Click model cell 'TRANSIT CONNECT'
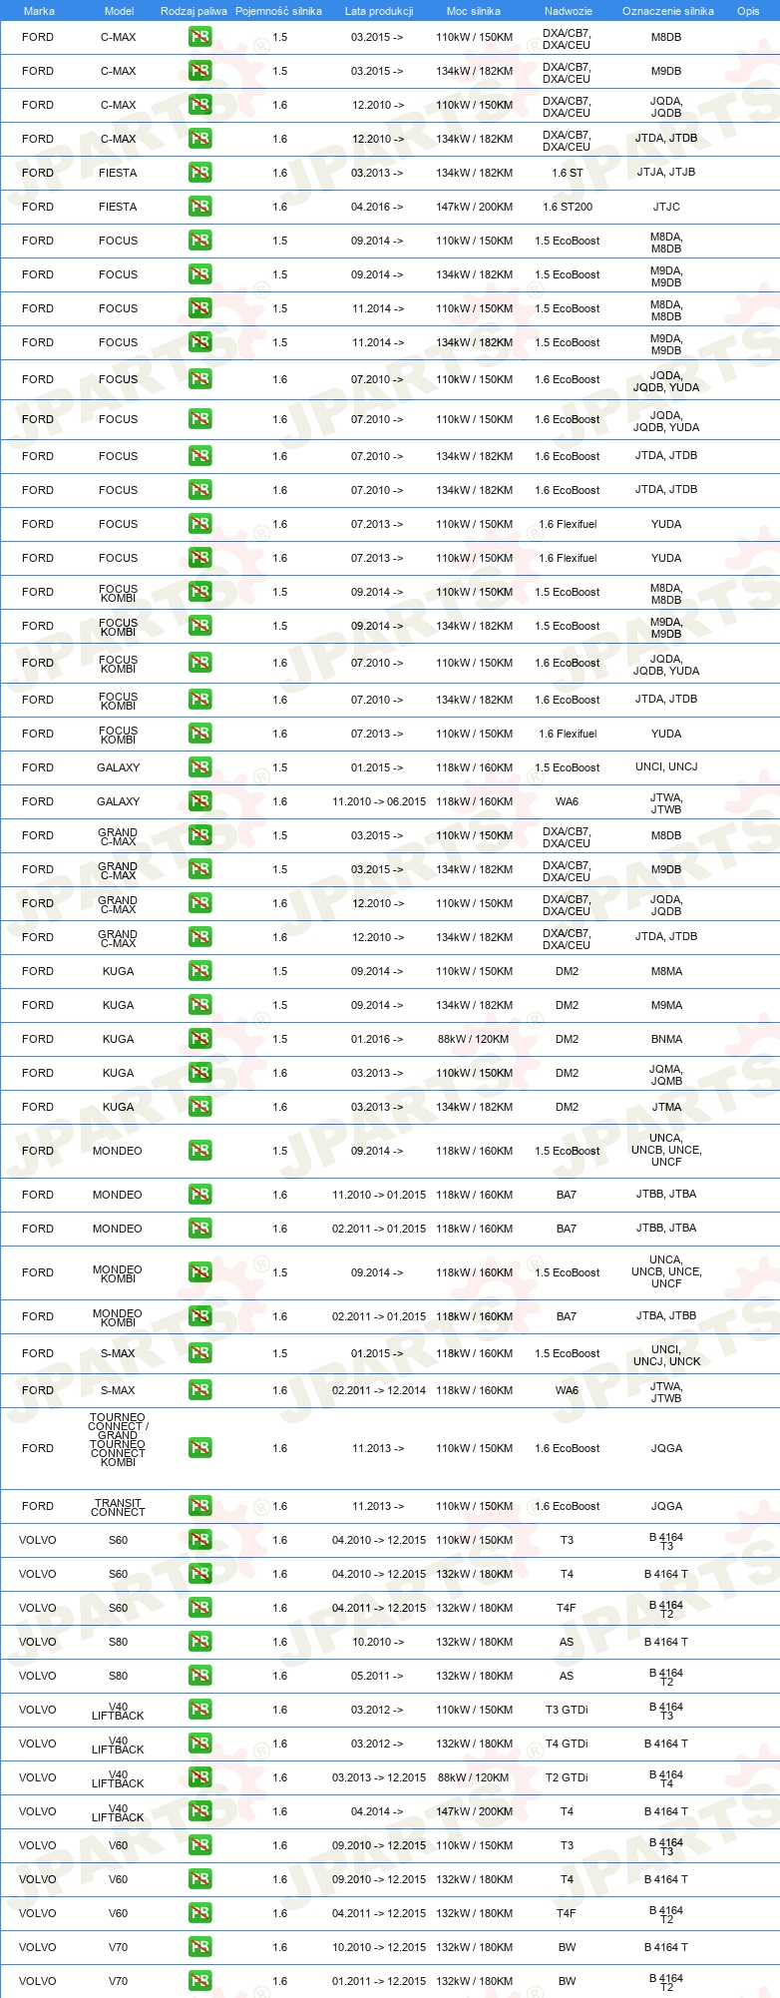 pyautogui.click(x=118, y=1507)
